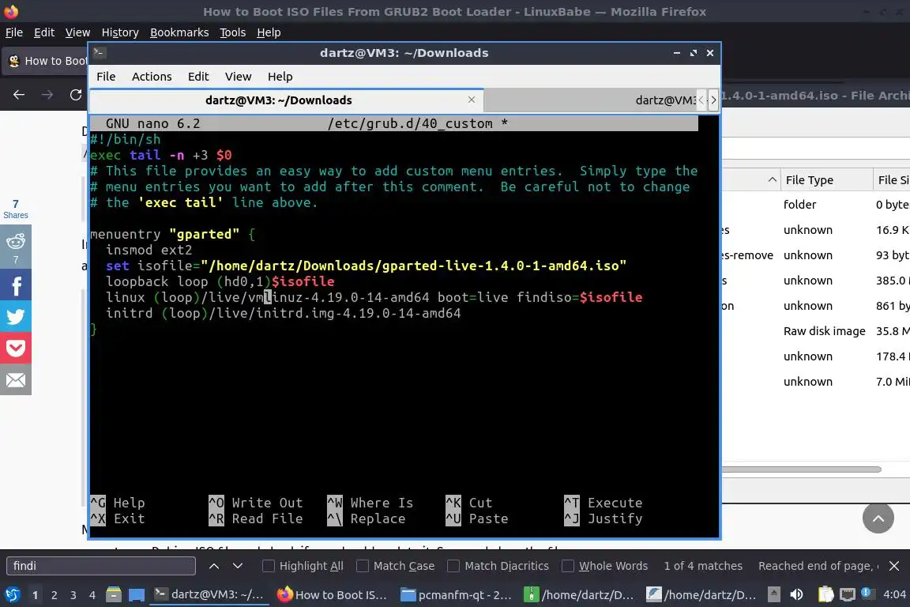Open the volume control tray icon
Viewport: 910px width, 607px height.
(x=797, y=594)
